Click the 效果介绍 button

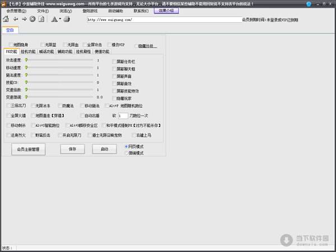(166, 11)
